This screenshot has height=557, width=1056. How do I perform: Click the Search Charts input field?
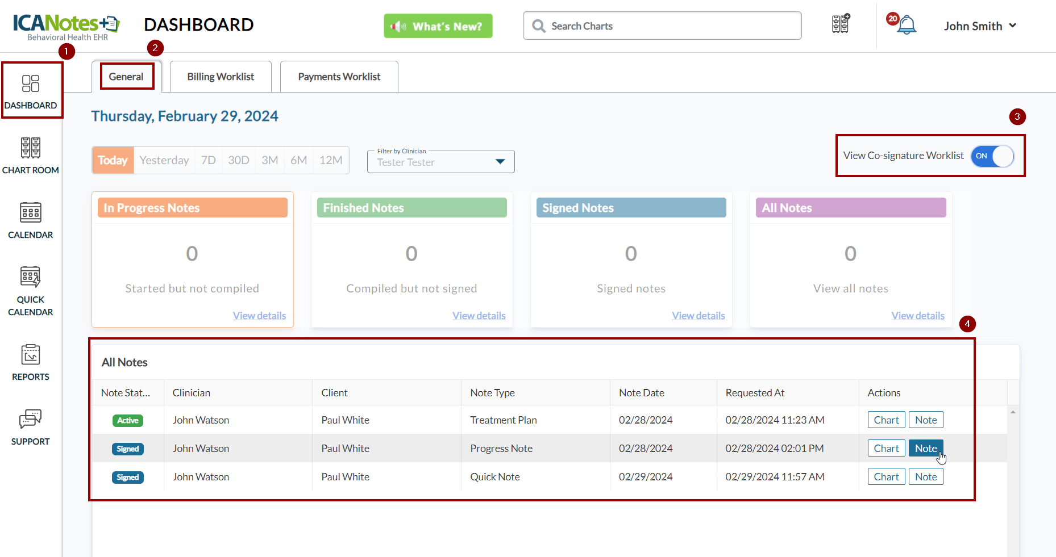[662, 26]
